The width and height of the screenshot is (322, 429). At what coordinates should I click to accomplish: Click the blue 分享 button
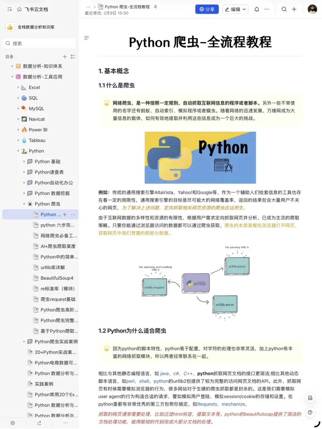click(x=207, y=9)
